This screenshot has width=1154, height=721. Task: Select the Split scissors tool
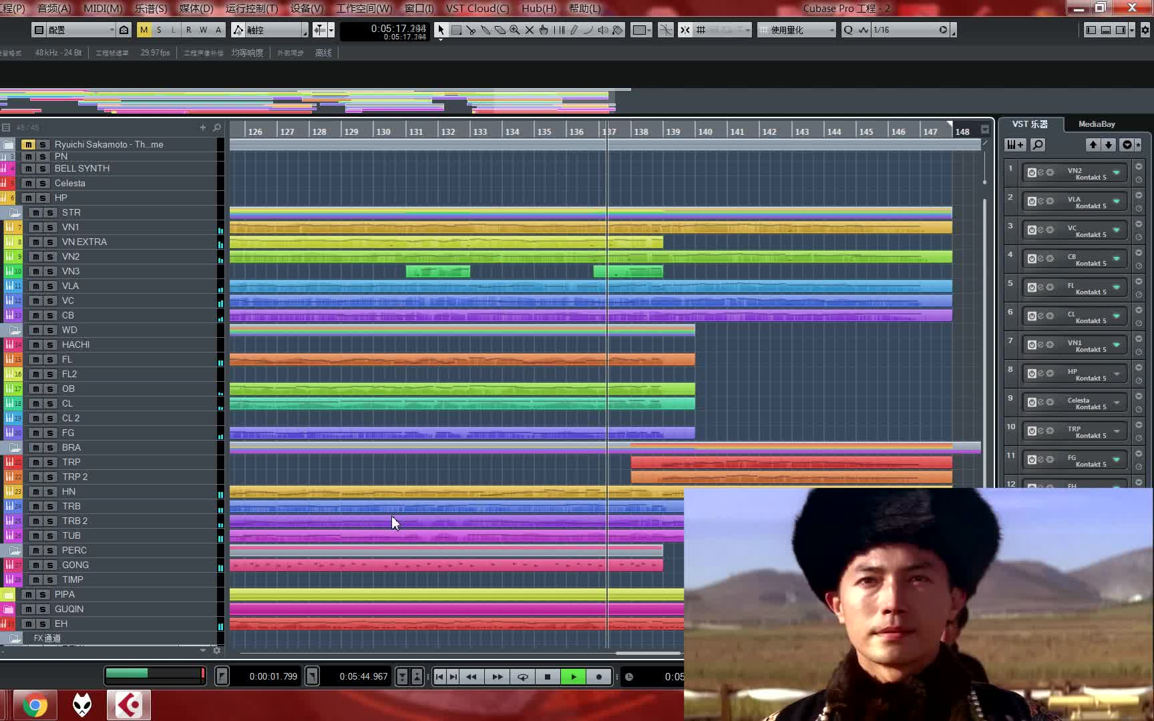[471, 30]
